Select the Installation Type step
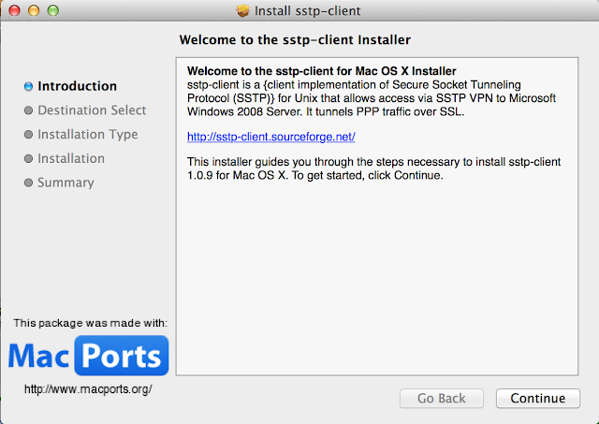 tap(87, 135)
